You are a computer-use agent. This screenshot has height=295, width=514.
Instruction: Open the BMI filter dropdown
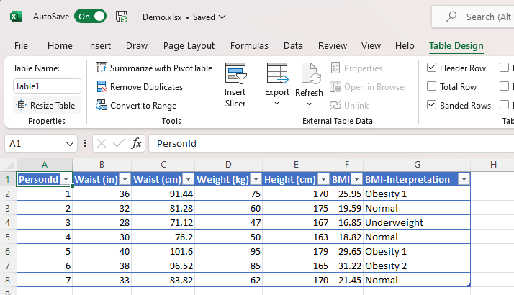click(x=356, y=179)
